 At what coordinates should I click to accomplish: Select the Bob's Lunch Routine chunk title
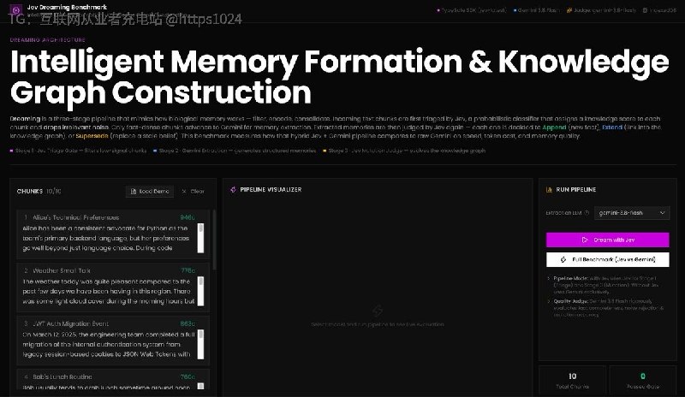pos(62,376)
